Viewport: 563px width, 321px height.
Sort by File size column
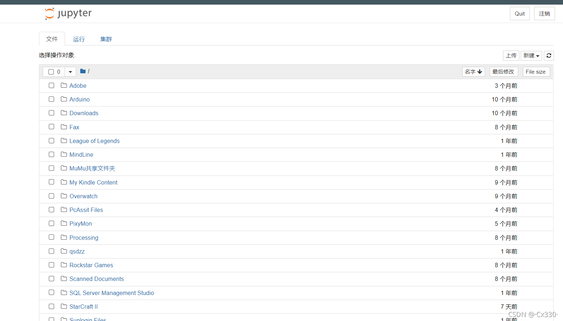coord(536,72)
